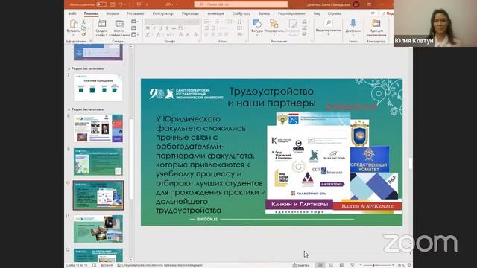Screen dimensions: 477x268
Task: Click the reuse slides icon
Action: pos(119,24)
